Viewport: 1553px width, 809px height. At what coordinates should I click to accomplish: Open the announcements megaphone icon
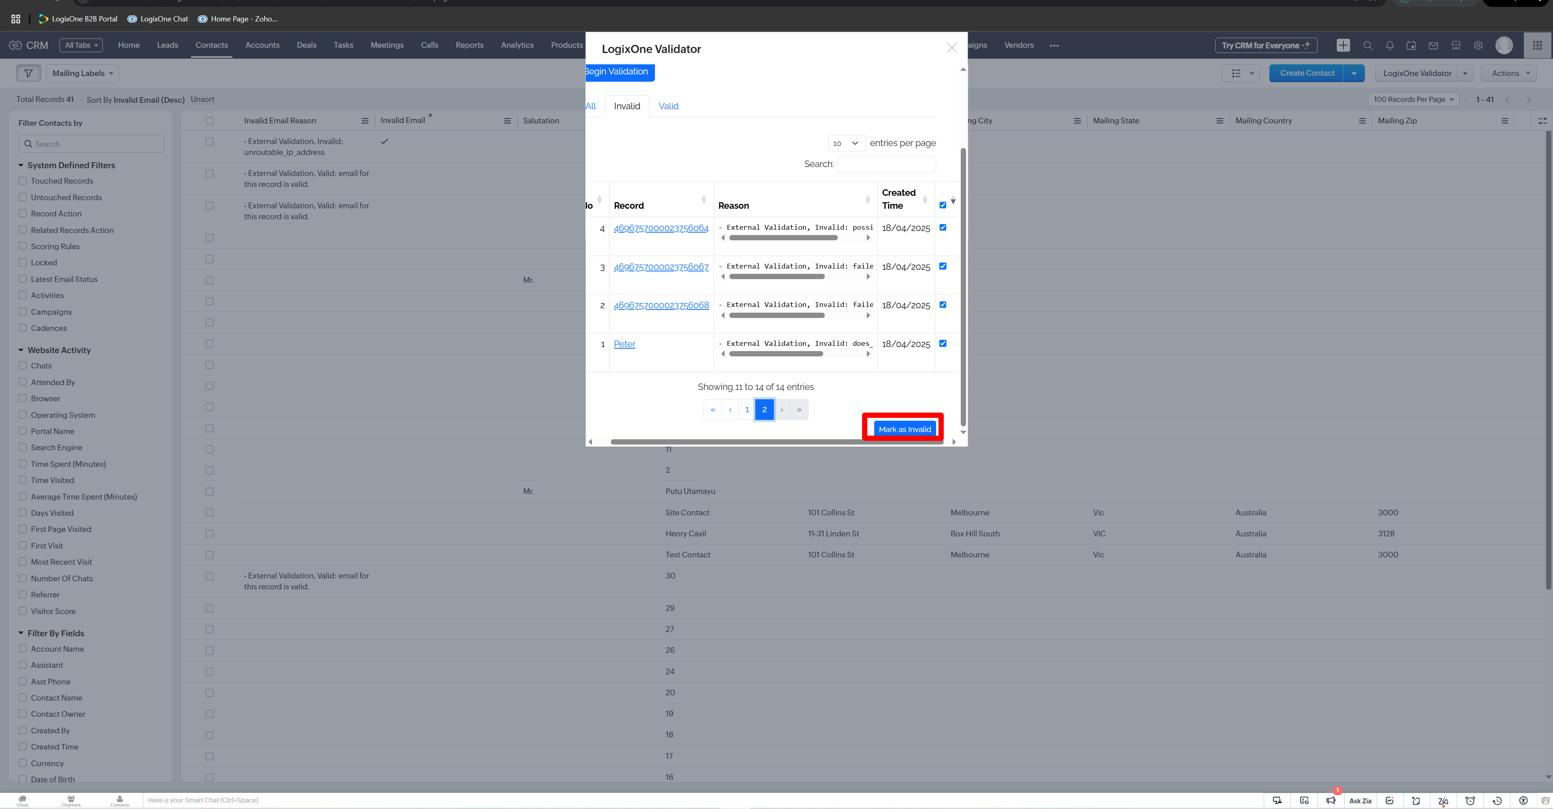1331,801
